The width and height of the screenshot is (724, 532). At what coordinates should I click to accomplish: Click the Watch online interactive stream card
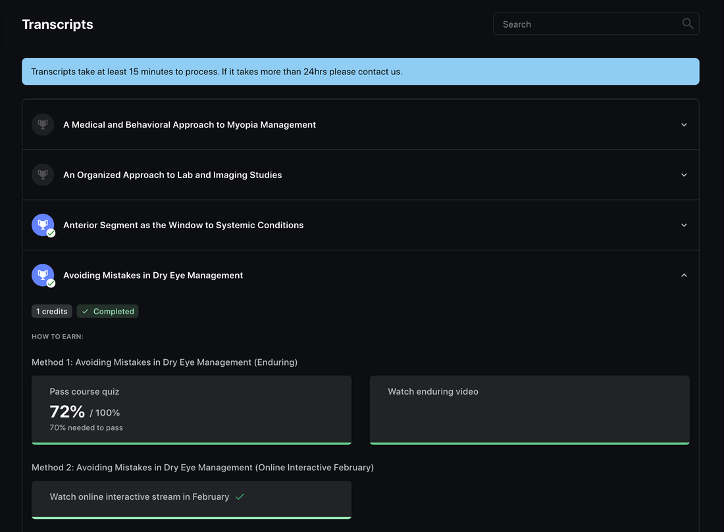pos(192,498)
